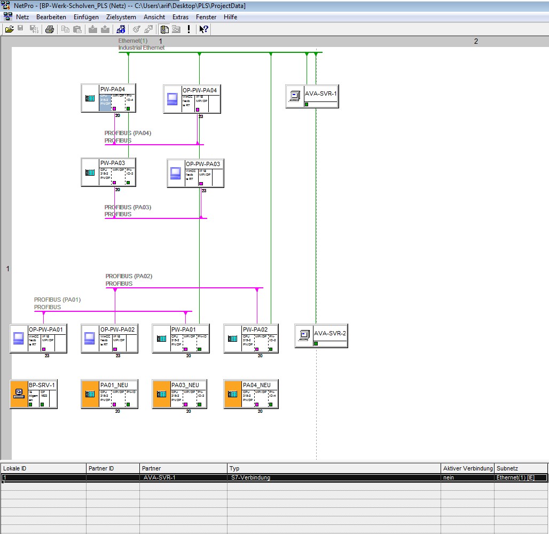
Task: Open the Hilfe menu
Action: pos(230,17)
